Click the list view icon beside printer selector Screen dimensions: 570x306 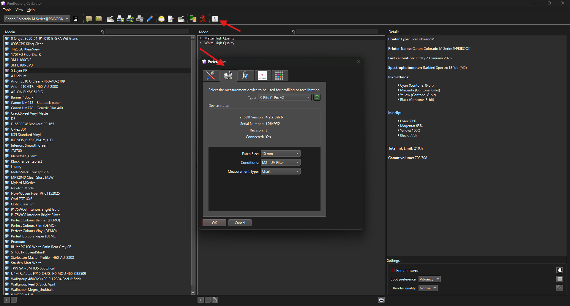[75, 19]
